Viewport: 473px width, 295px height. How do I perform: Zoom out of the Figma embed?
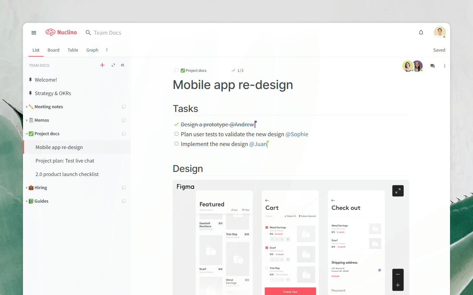[x=398, y=274]
